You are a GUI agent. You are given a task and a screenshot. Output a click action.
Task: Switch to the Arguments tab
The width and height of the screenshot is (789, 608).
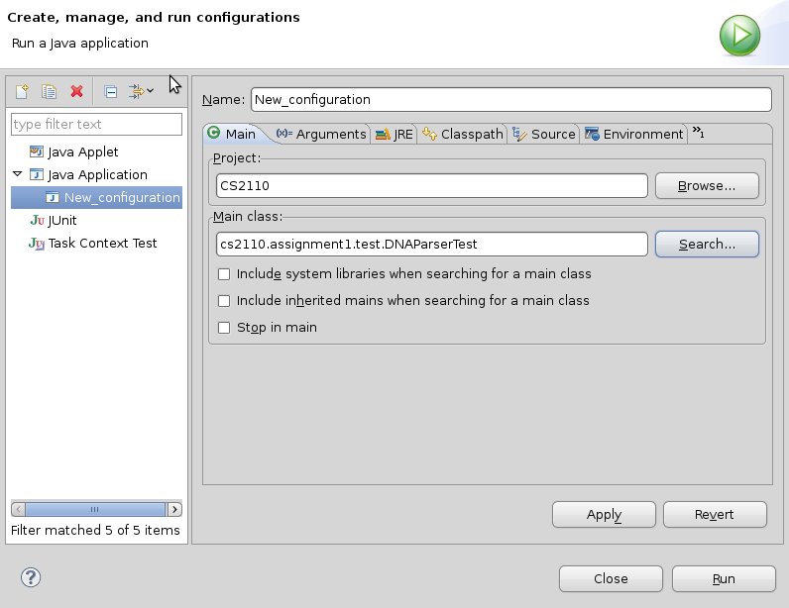click(322, 134)
